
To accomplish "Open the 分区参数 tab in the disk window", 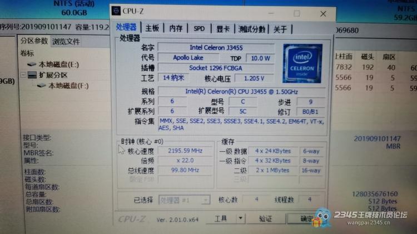I will pyautogui.click(x=34, y=41).
